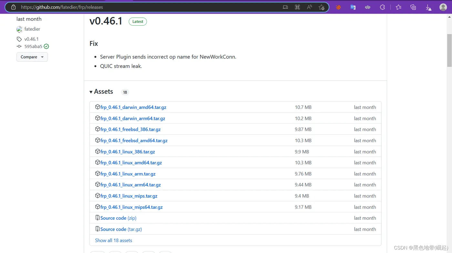
Task: Show all 18 assets
Action: point(113,240)
